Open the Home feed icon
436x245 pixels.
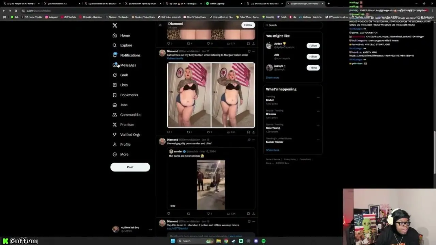(115, 35)
